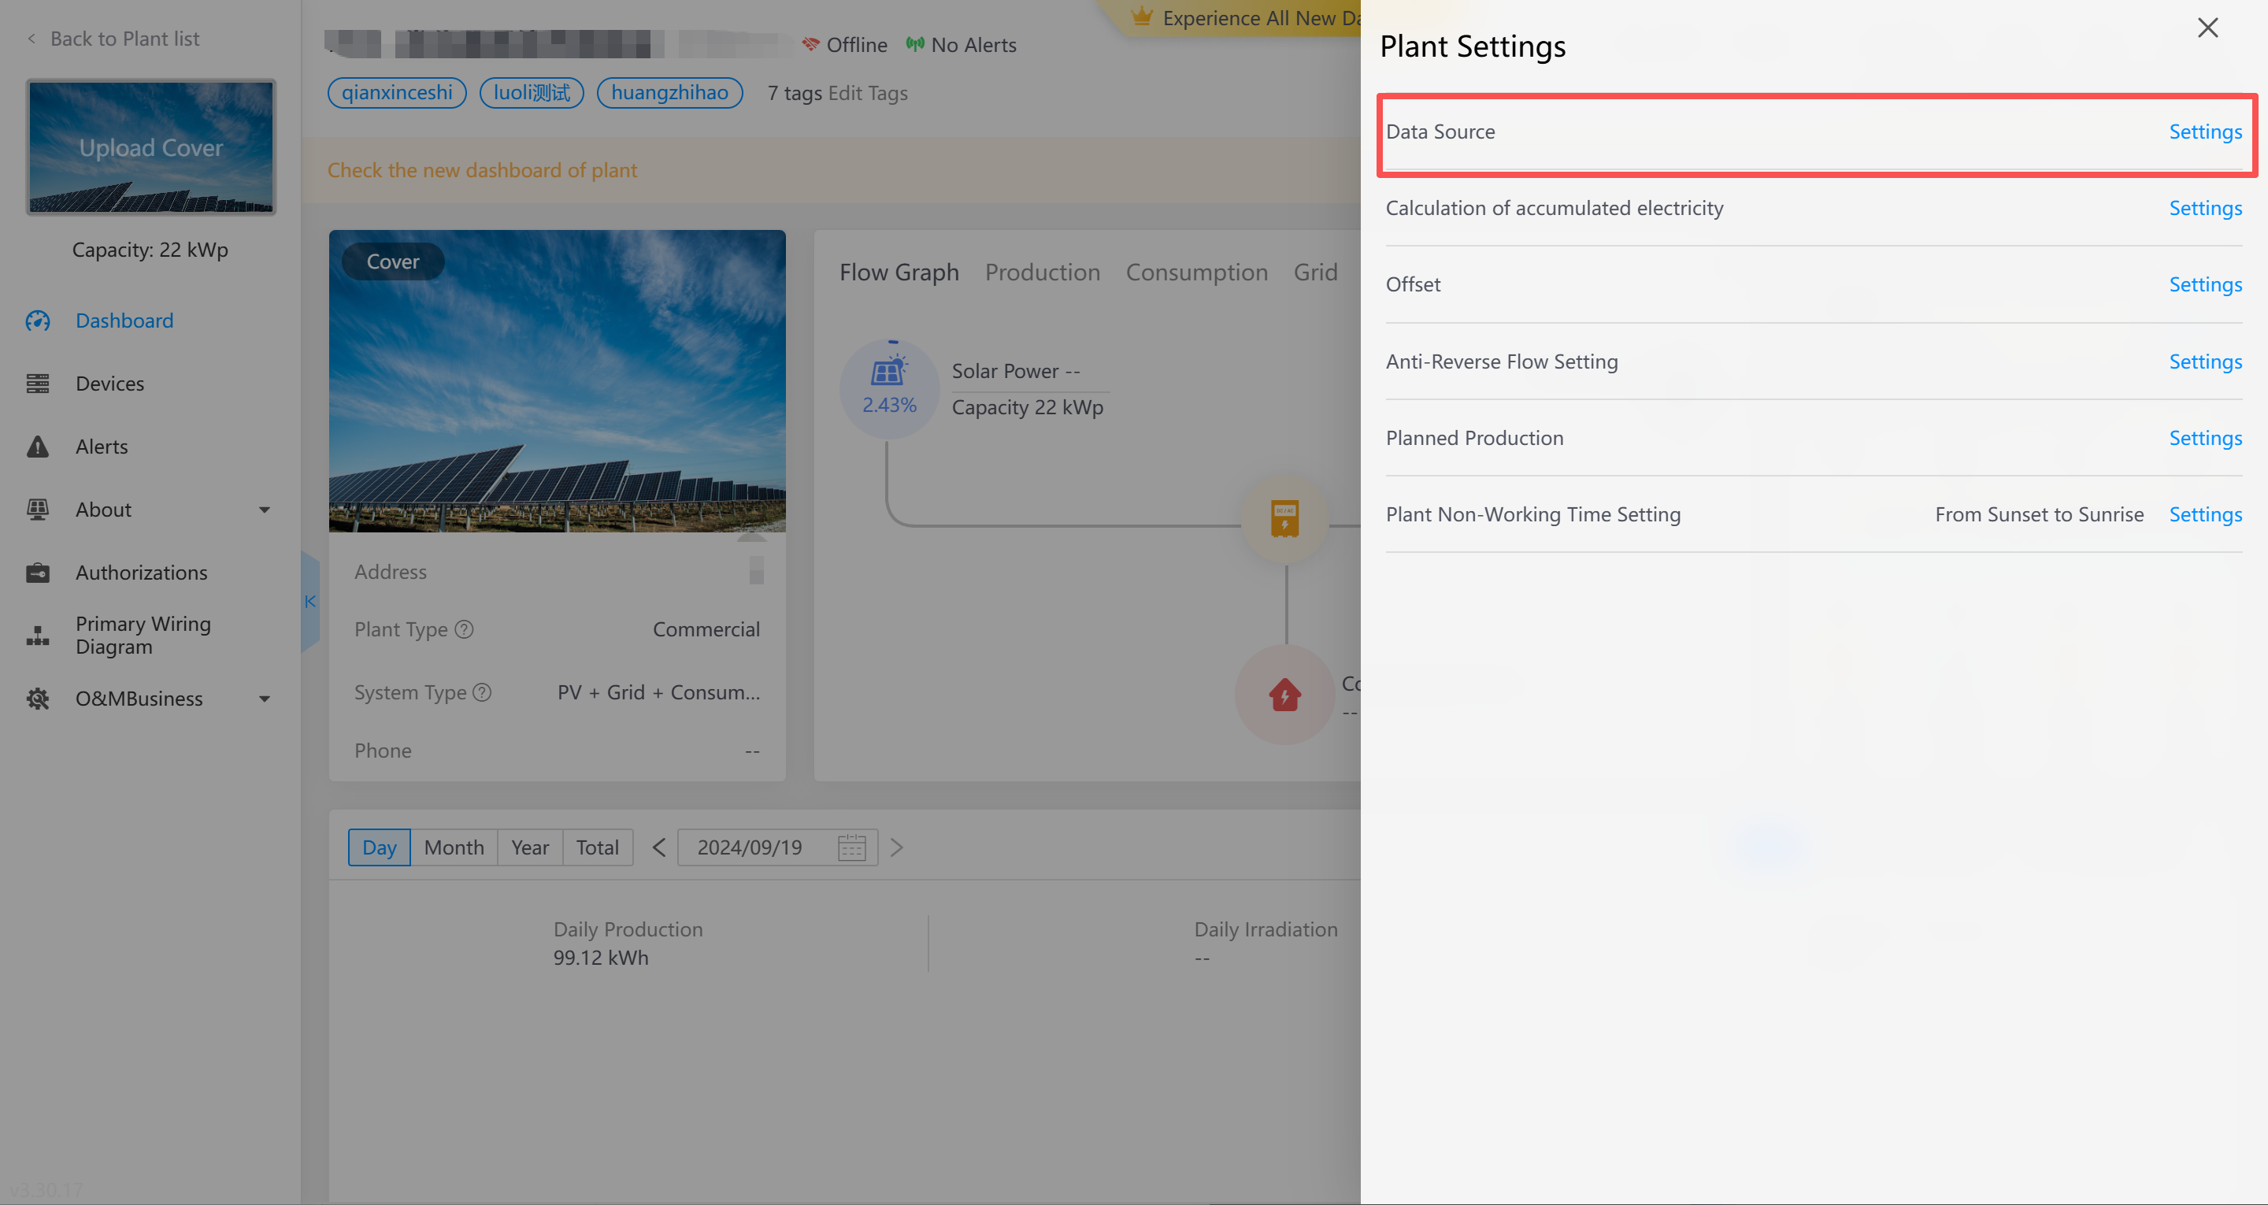
Task: Select the Year view toggle
Action: point(529,847)
